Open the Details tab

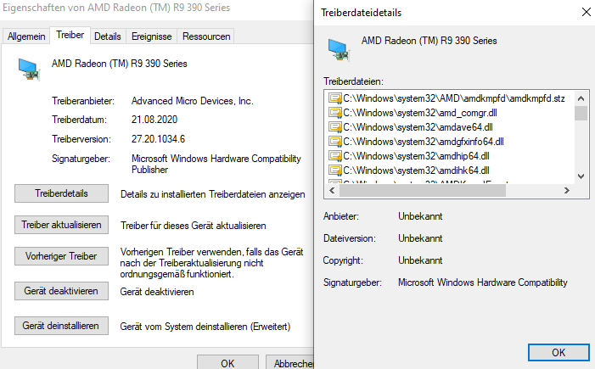108,36
